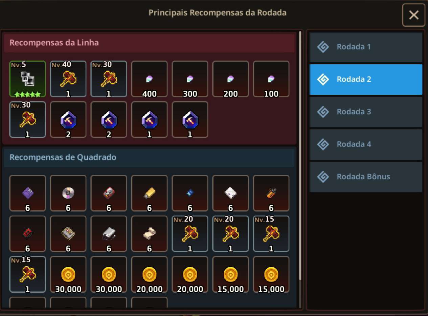Tap the first 30,000 gold coin reward
This screenshot has height=316, width=428.
pos(68,274)
